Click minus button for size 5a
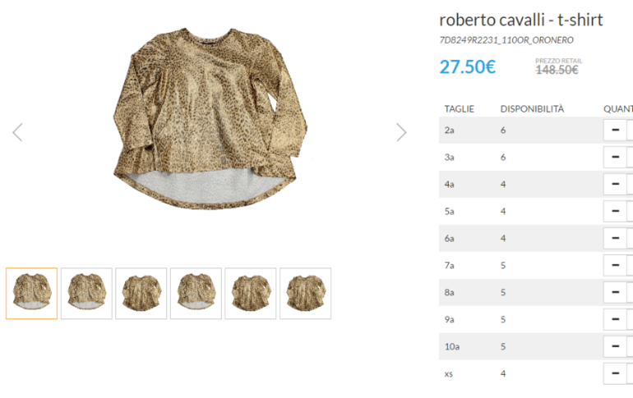 click(615, 211)
